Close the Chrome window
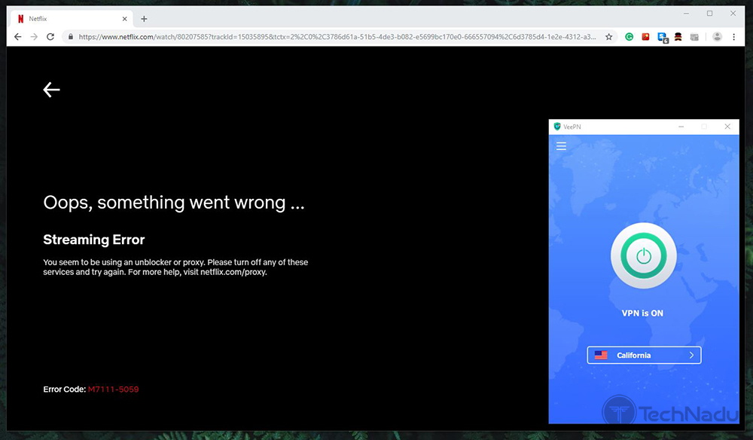Screen dimensions: 753x440 click(733, 14)
